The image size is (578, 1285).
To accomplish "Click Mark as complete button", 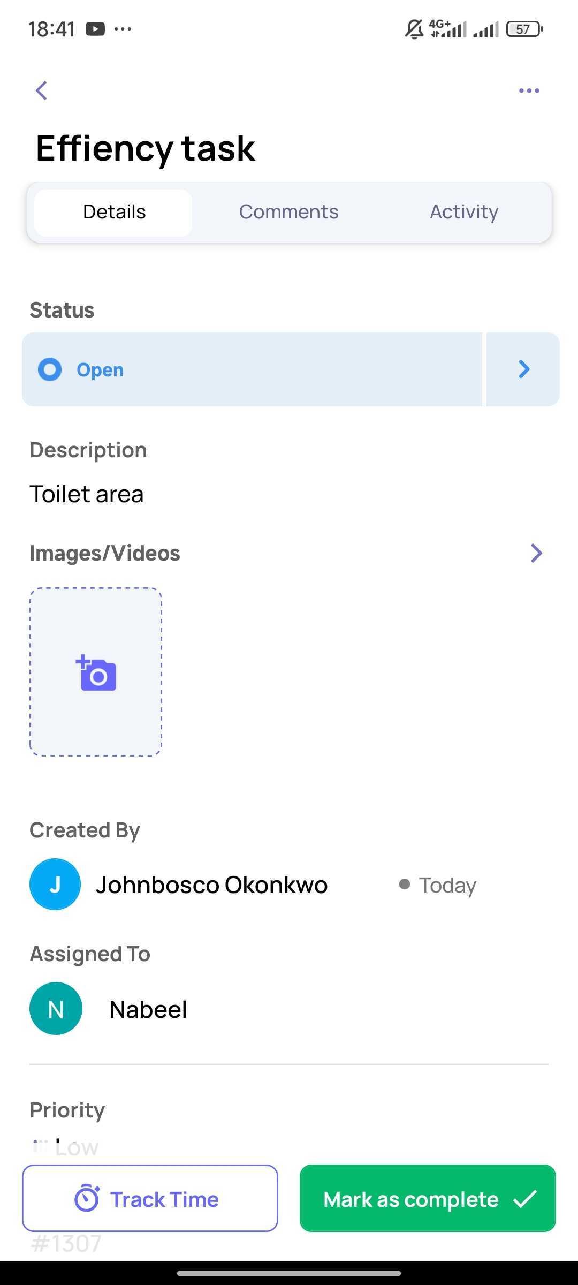I will [x=428, y=1198].
